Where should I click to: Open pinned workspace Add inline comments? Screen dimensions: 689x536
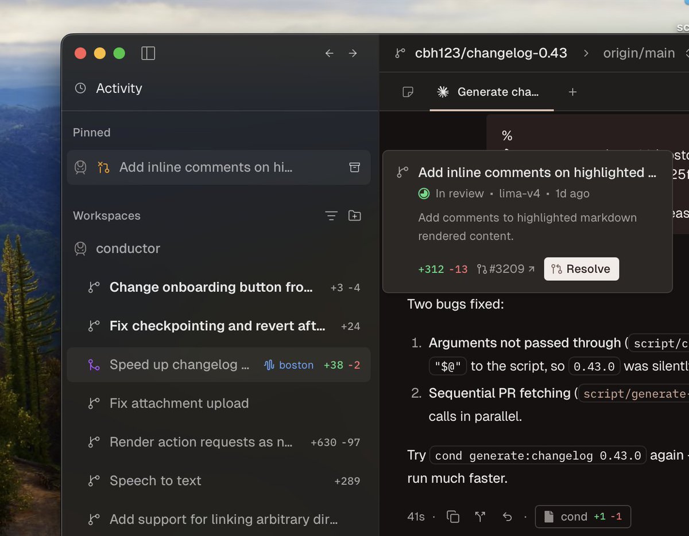[x=218, y=167]
